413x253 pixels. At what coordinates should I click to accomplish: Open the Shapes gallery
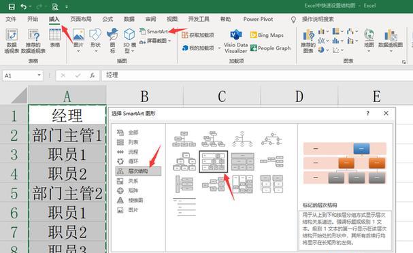click(x=95, y=40)
